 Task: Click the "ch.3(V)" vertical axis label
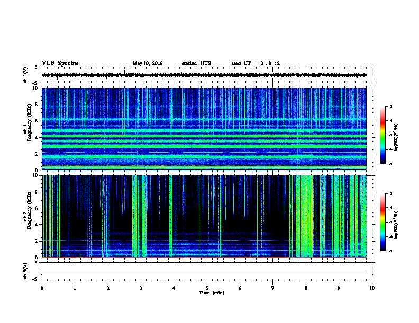point(25,271)
